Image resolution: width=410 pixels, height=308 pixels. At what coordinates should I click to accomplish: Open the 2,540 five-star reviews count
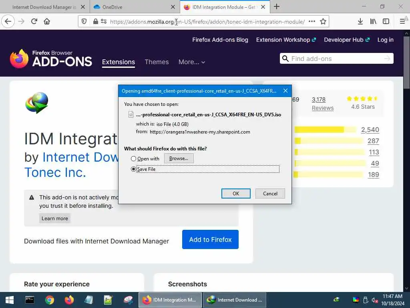pos(370,130)
